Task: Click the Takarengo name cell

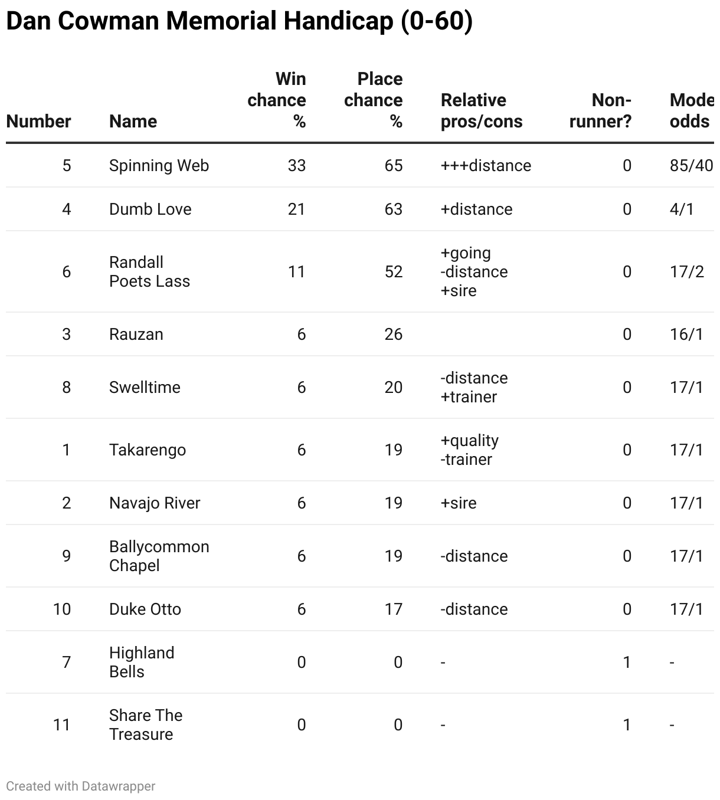Action: 147,450
